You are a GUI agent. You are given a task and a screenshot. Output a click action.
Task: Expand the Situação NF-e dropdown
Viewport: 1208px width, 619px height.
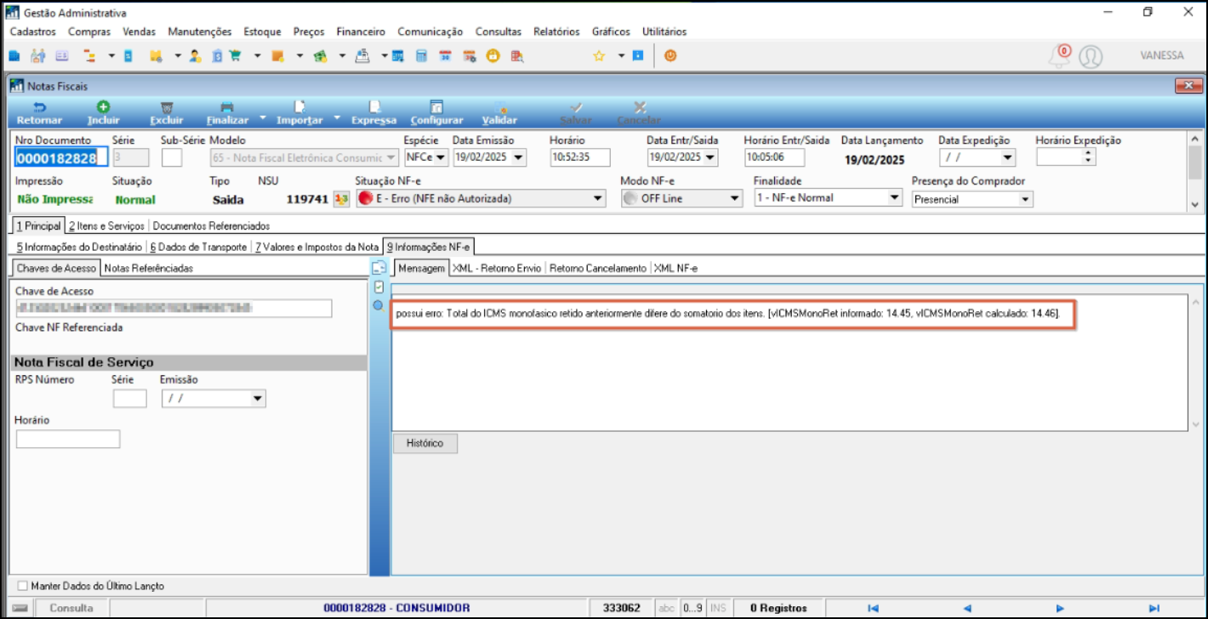pyautogui.click(x=596, y=199)
